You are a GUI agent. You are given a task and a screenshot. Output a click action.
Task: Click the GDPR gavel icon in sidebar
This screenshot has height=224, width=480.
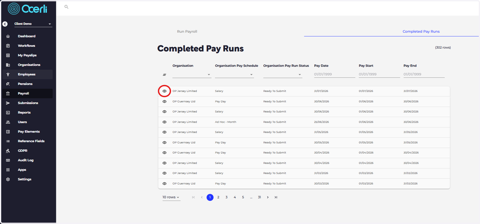[8, 151]
